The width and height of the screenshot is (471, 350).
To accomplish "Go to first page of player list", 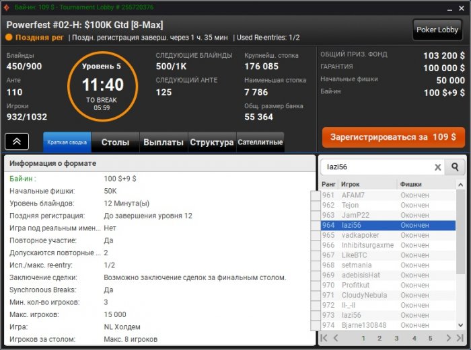I will (x=324, y=338).
